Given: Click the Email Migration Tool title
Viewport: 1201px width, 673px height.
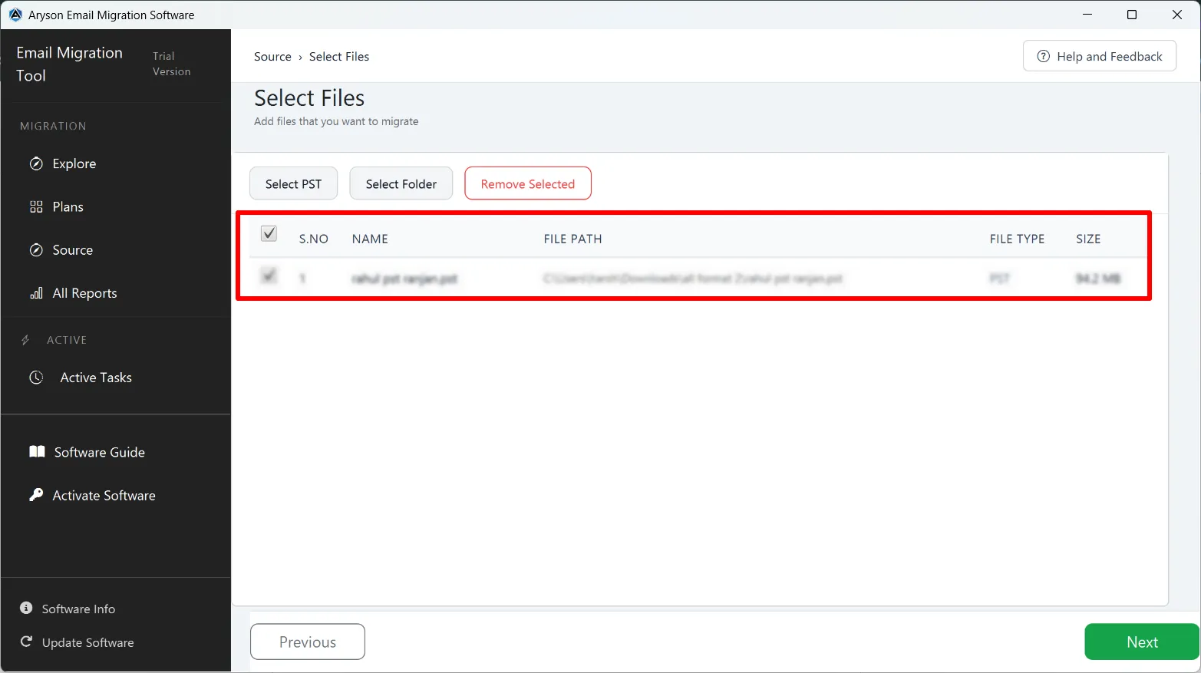Looking at the screenshot, I should coord(69,64).
